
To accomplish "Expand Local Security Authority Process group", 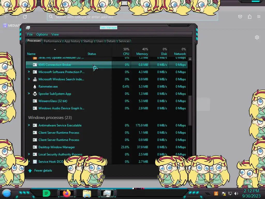I will pyautogui.click(x=29, y=154).
